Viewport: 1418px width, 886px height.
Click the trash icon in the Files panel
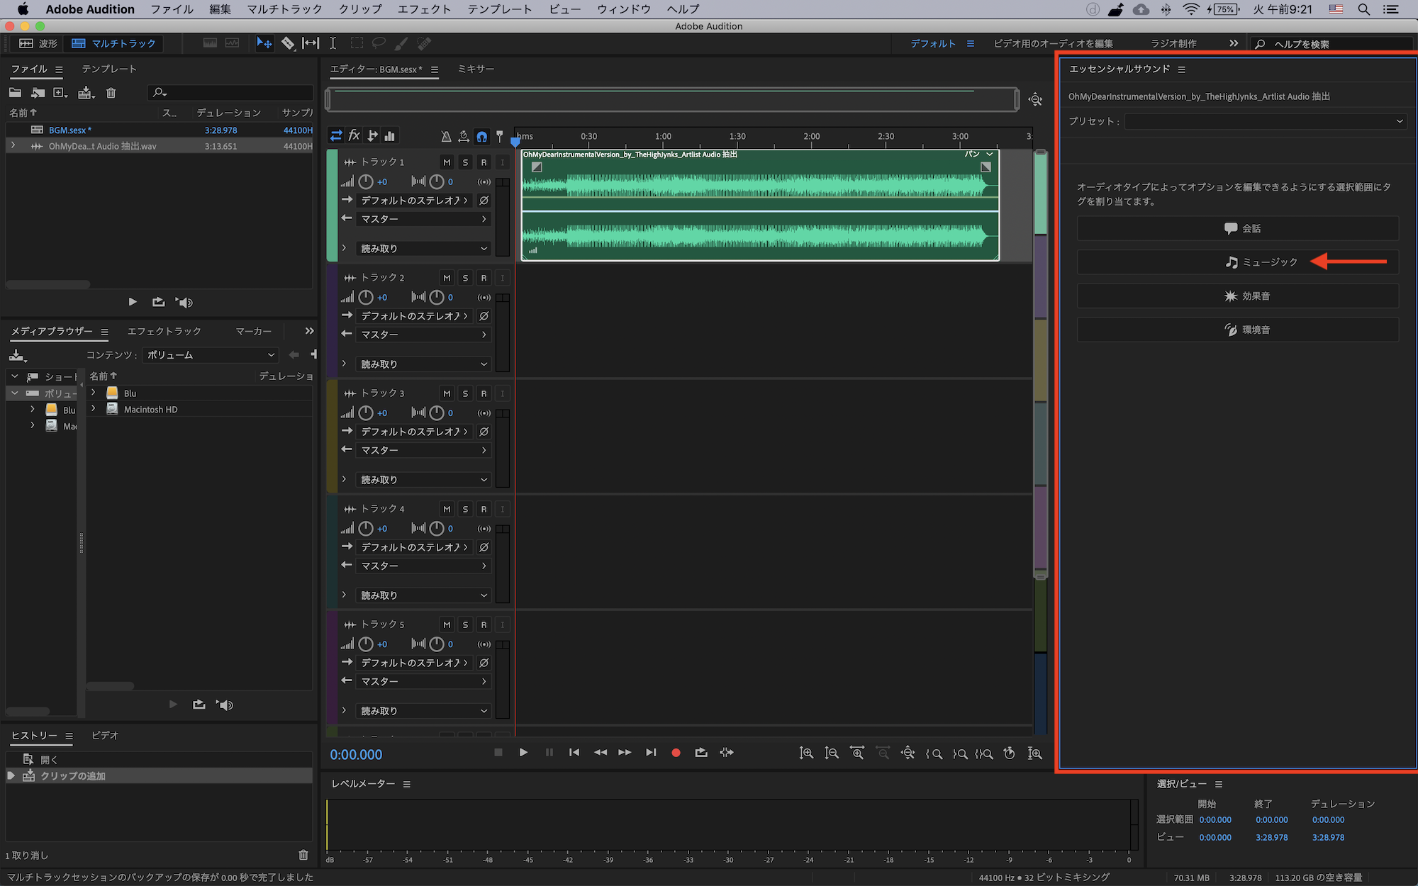pos(111,93)
